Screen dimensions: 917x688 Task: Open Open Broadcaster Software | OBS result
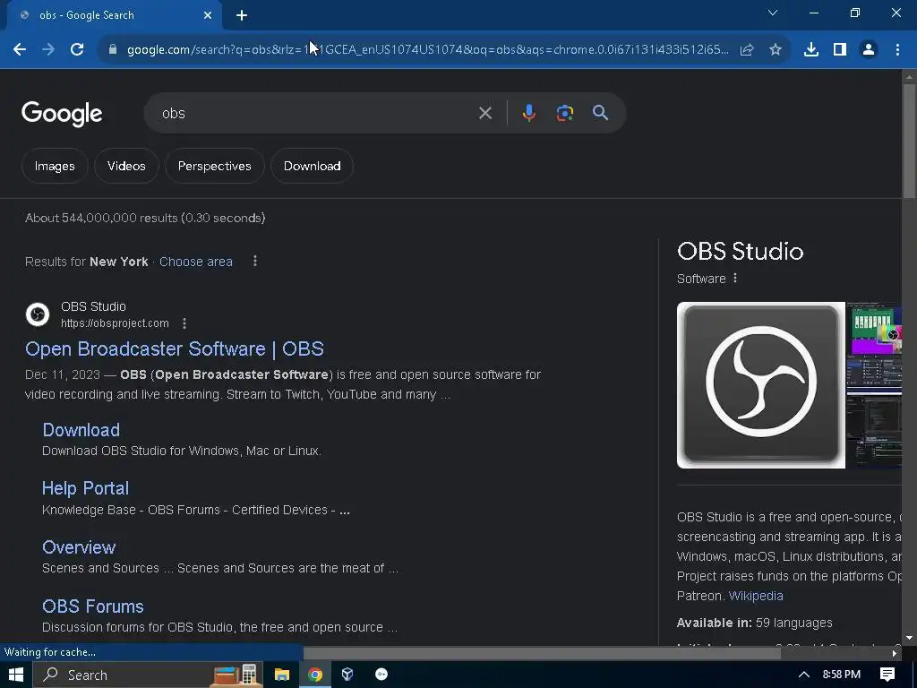tap(175, 349)
